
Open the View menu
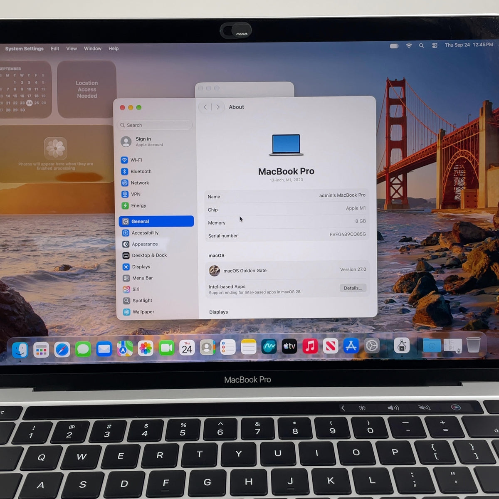click(x=72, y=49)
